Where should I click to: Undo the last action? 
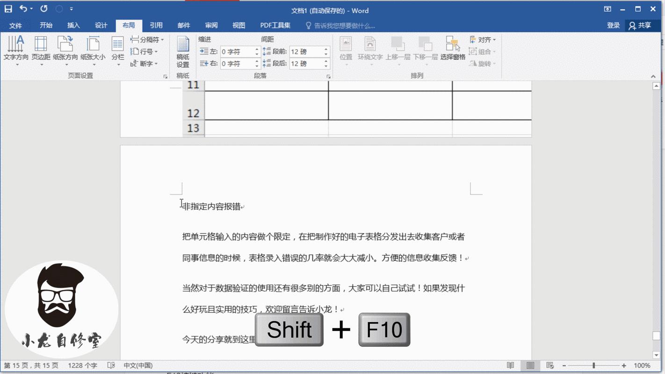coord(23,8)
